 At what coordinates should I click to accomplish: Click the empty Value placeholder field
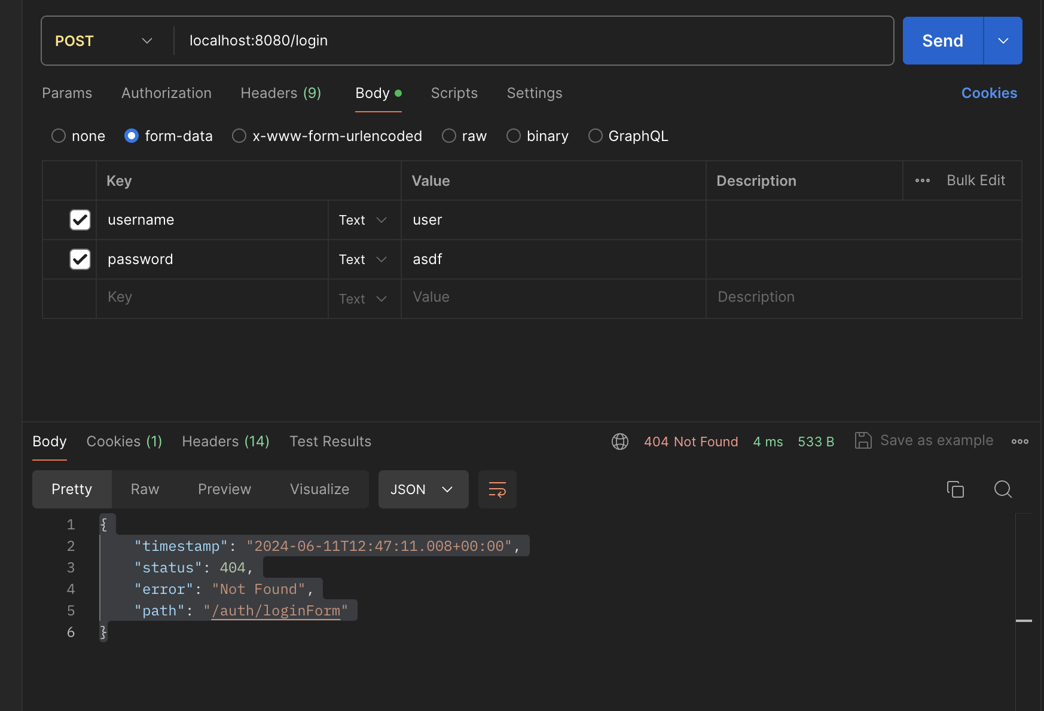tap(553, 298)
